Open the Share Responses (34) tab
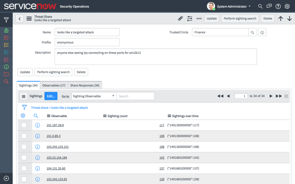This screenshot has height=184, width=295. pos(85,85)
